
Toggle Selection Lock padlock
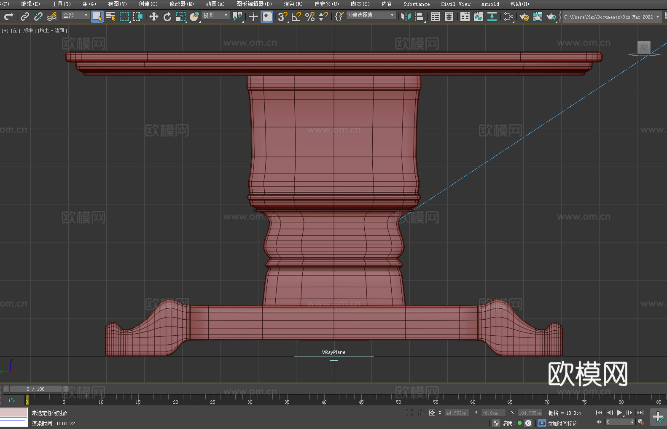pos(421,413)
